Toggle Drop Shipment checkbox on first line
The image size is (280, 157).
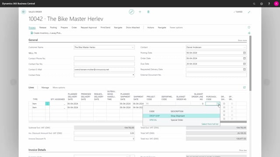[224, 104]
